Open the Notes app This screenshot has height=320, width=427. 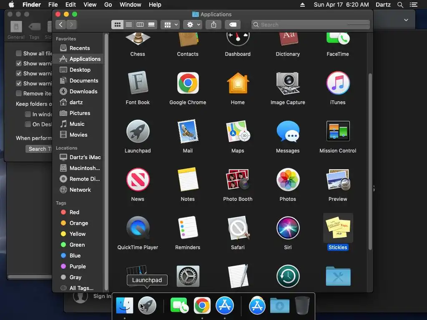(188, 180)
